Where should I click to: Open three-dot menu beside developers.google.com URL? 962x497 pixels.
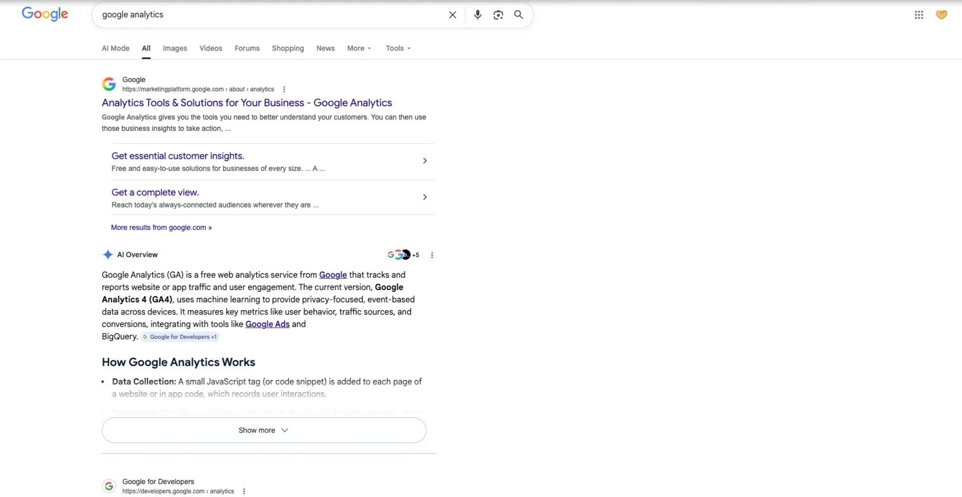click(244, 491)
